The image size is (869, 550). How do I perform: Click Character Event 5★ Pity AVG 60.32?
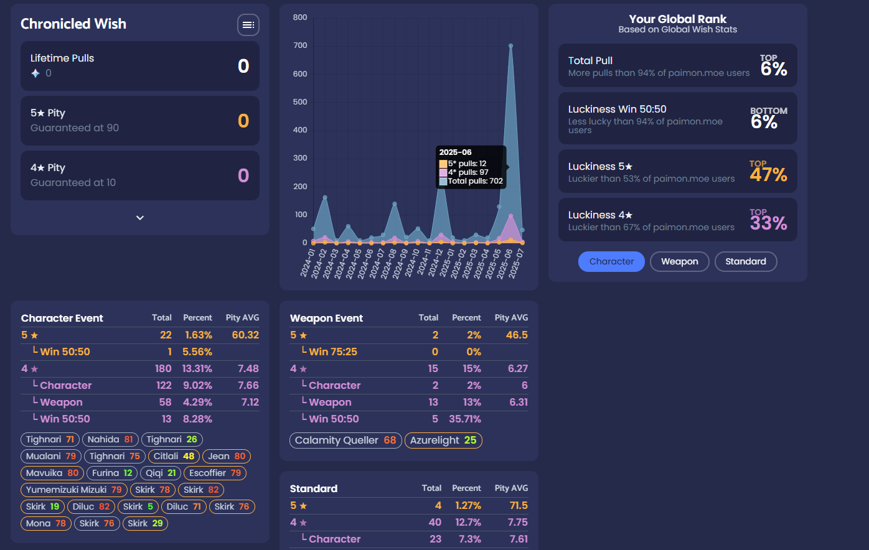tap(245, 335)
